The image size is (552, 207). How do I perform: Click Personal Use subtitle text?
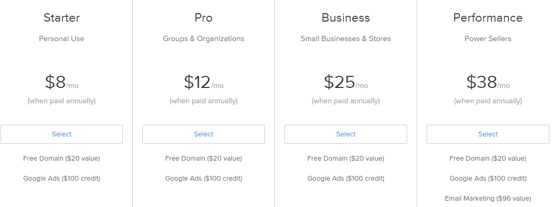(x=62, y=39)
